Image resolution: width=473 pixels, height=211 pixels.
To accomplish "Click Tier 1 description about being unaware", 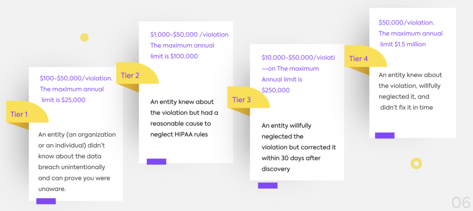I will pyautogui.click(x=77, y=162).
